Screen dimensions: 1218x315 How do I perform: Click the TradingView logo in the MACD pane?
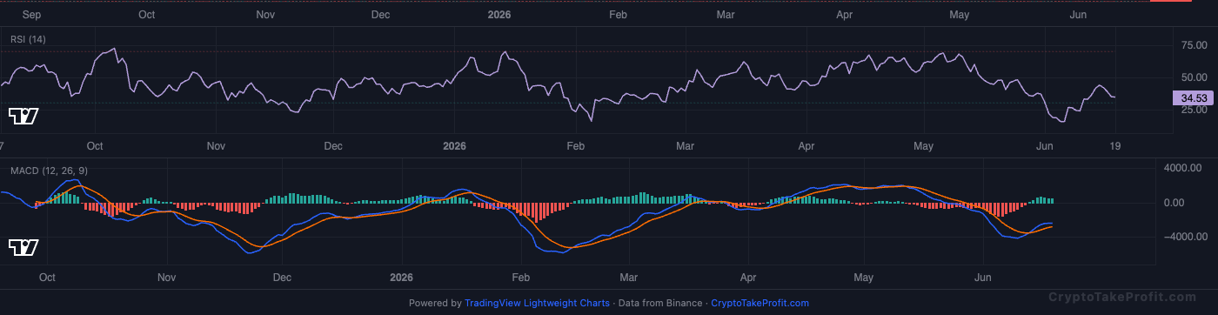point(23,248)
